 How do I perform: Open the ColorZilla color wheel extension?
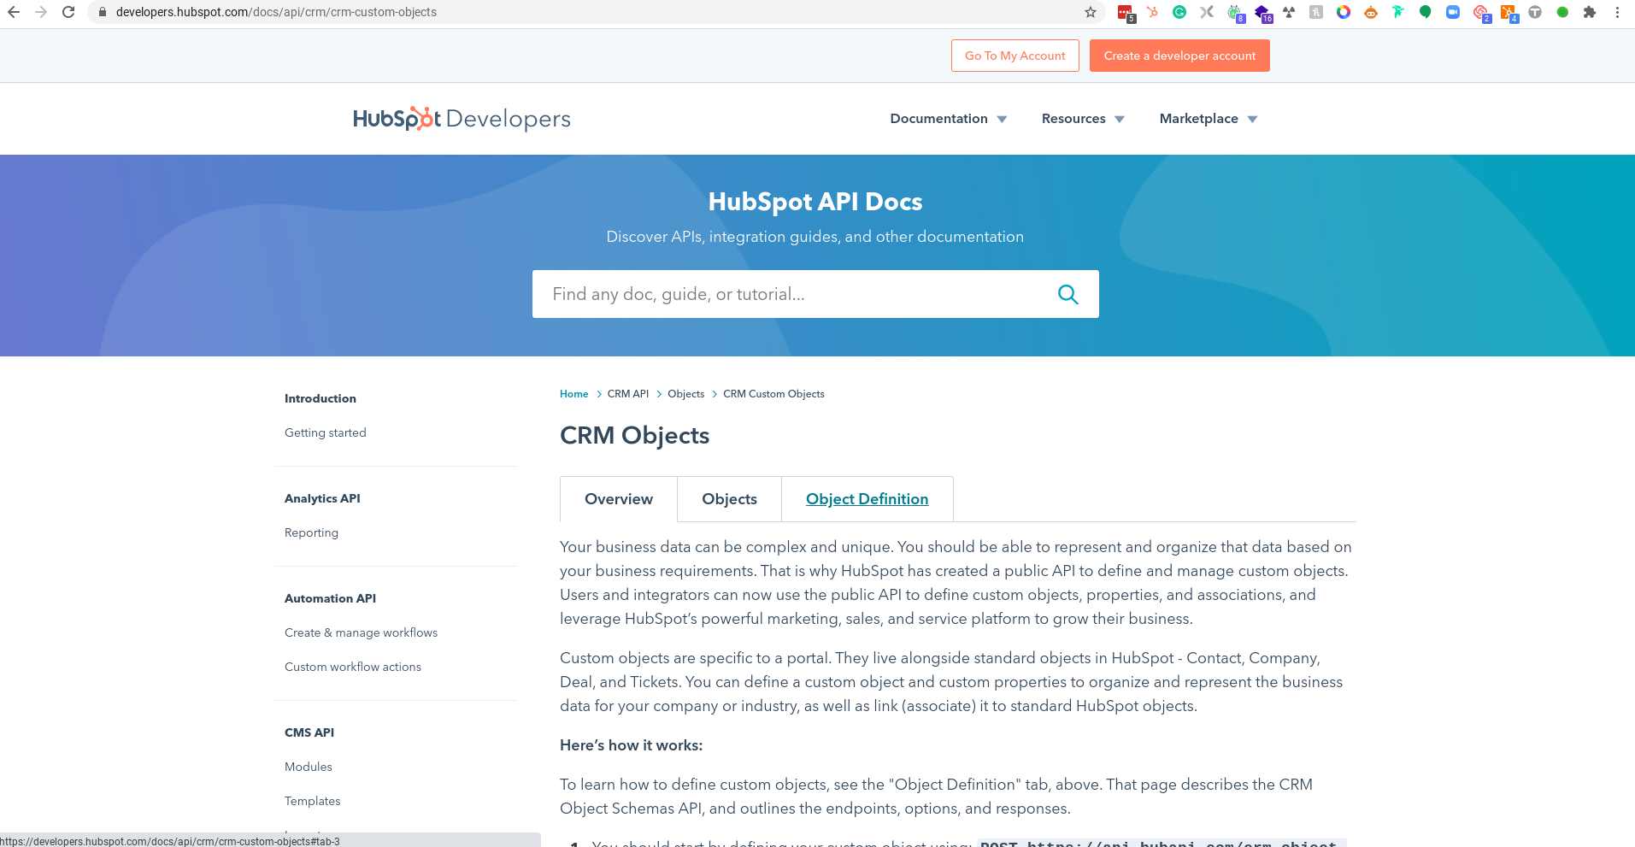coord(1343,12)
